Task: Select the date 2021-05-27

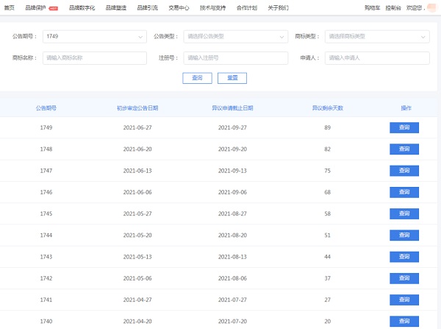Action: pyautogui.click(x=137, y=213)
